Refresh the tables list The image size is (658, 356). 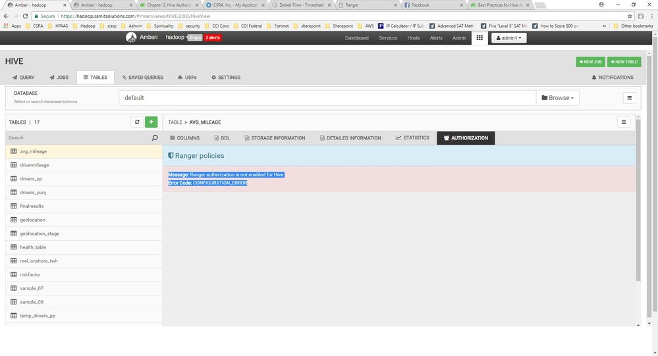point(137,122)
